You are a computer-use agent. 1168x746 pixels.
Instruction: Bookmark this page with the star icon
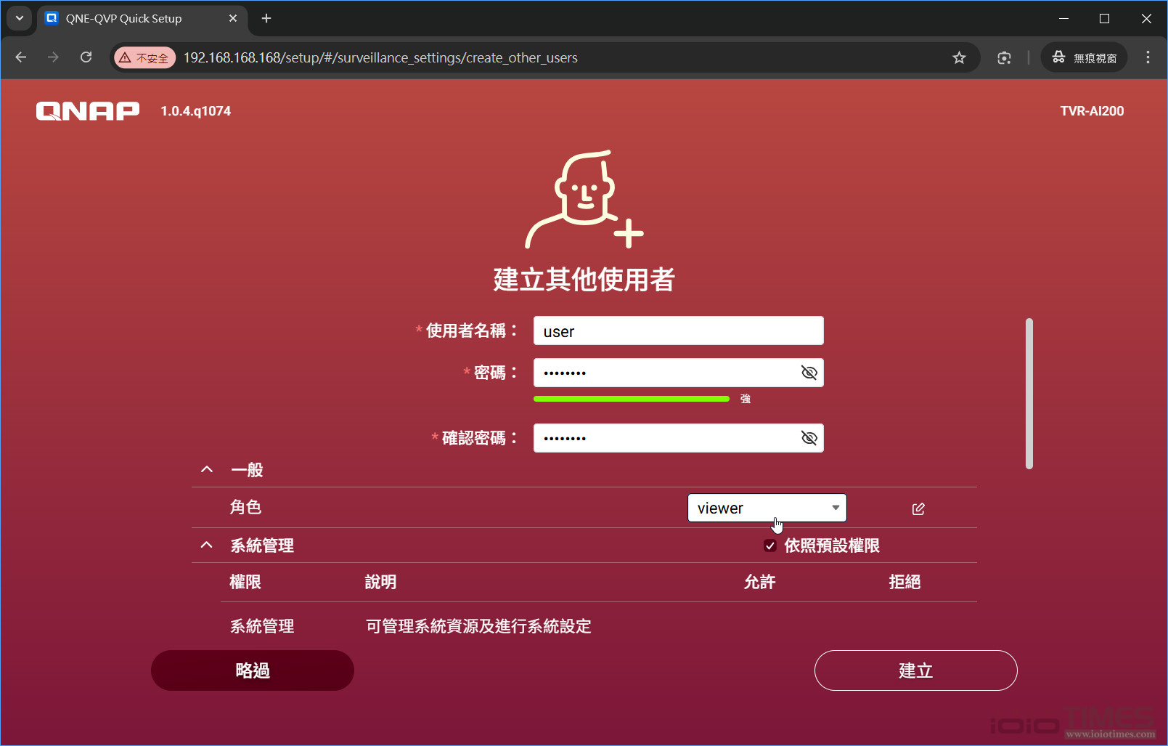[x=959, y=57]
